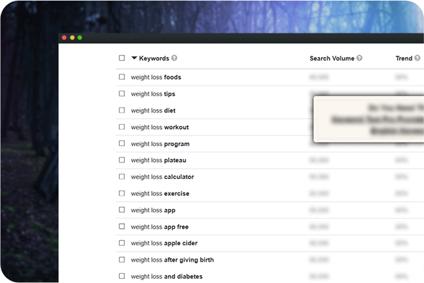
Task: Click keyword text 'weight loss tips'
Action: point(153,94)
